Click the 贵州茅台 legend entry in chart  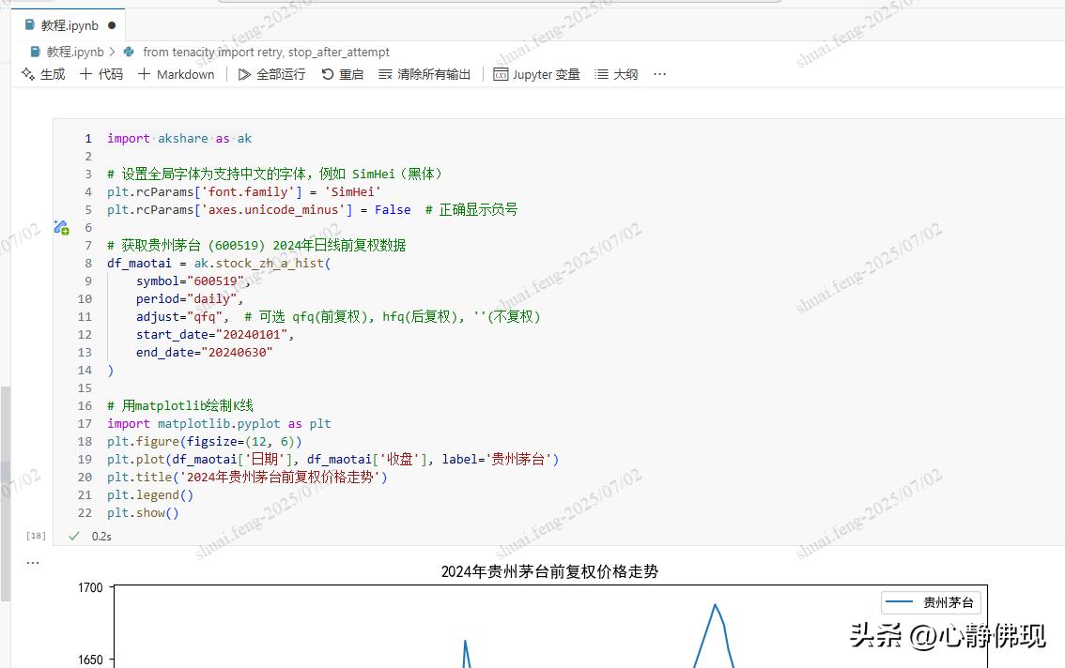(932, 602)
